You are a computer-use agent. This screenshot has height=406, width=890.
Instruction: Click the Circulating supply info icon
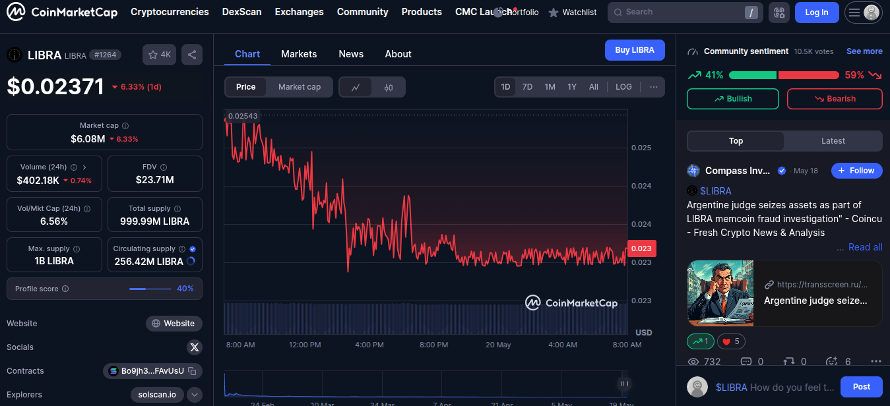coord(182,249)
